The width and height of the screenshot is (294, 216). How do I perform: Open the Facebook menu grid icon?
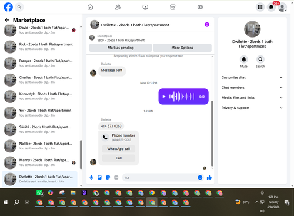pos(260,7)
